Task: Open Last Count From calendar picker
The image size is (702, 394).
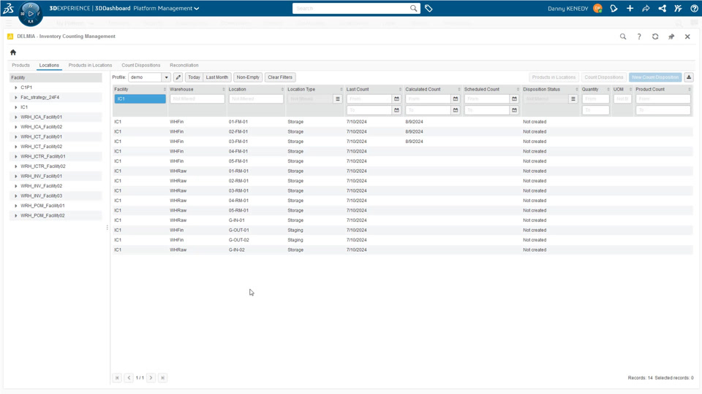Action: coord(396,98)
